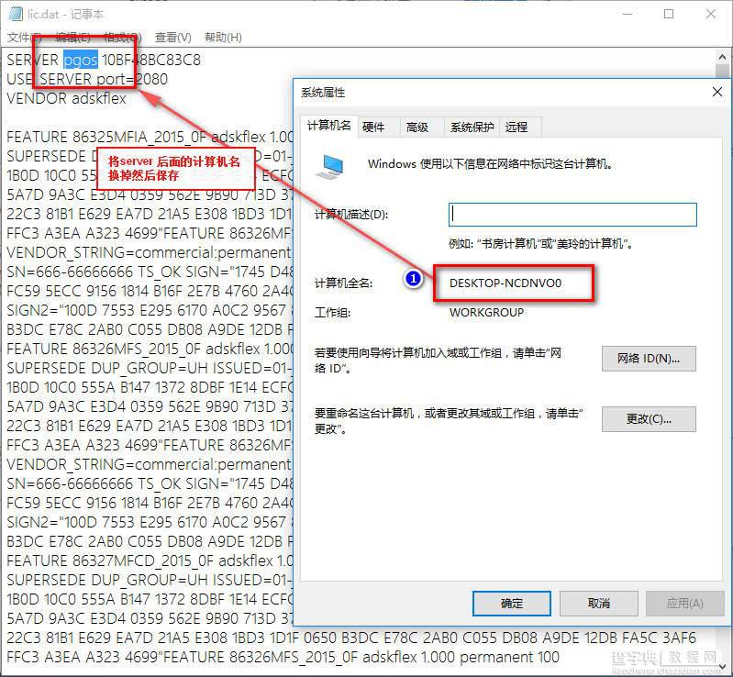Close the 系统属性 dialog
The height and width of the screenshot is (677, 733).
717,92
